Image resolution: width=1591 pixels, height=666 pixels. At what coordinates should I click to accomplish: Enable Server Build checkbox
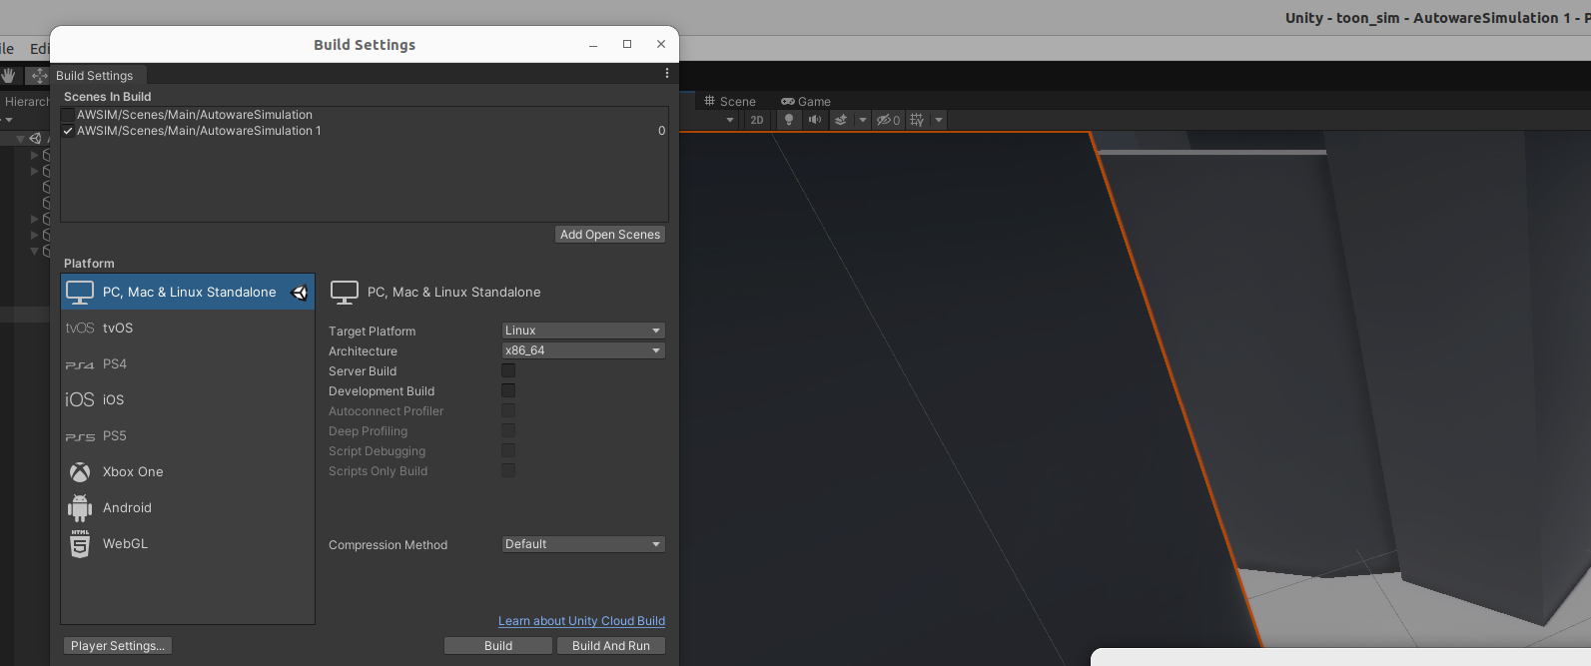(x=508, y=370)
